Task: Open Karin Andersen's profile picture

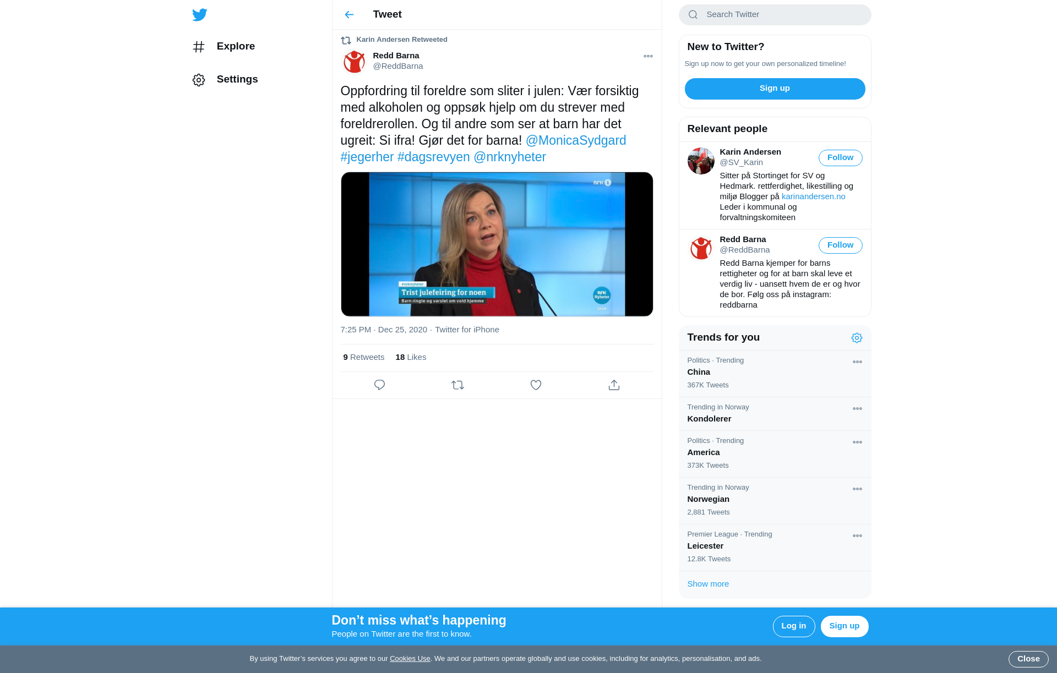Action: (701, 161)
